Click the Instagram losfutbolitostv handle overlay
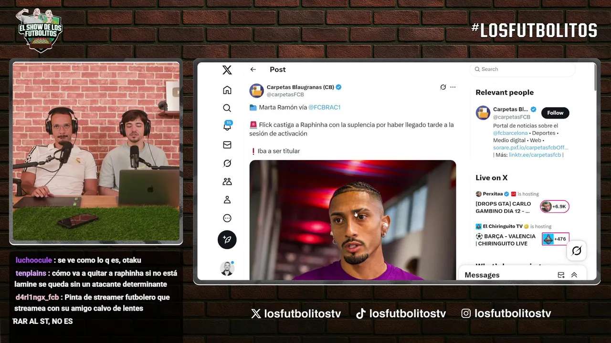This screenshot has width=611, height=343. [506, 313]
